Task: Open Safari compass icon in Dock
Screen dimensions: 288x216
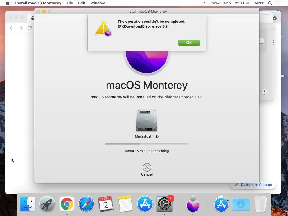Action: 86,204
